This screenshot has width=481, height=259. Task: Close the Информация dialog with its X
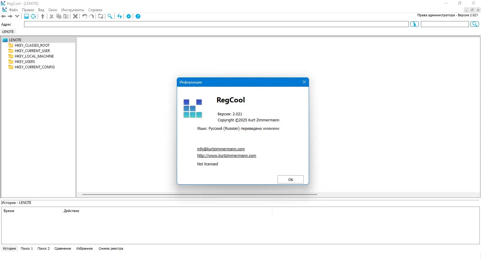pyautogui.click(x=304, y=82)
